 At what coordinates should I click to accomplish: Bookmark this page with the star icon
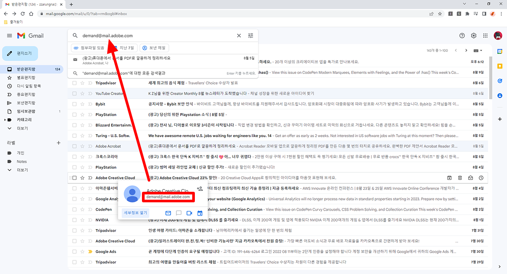pos(440,14)
